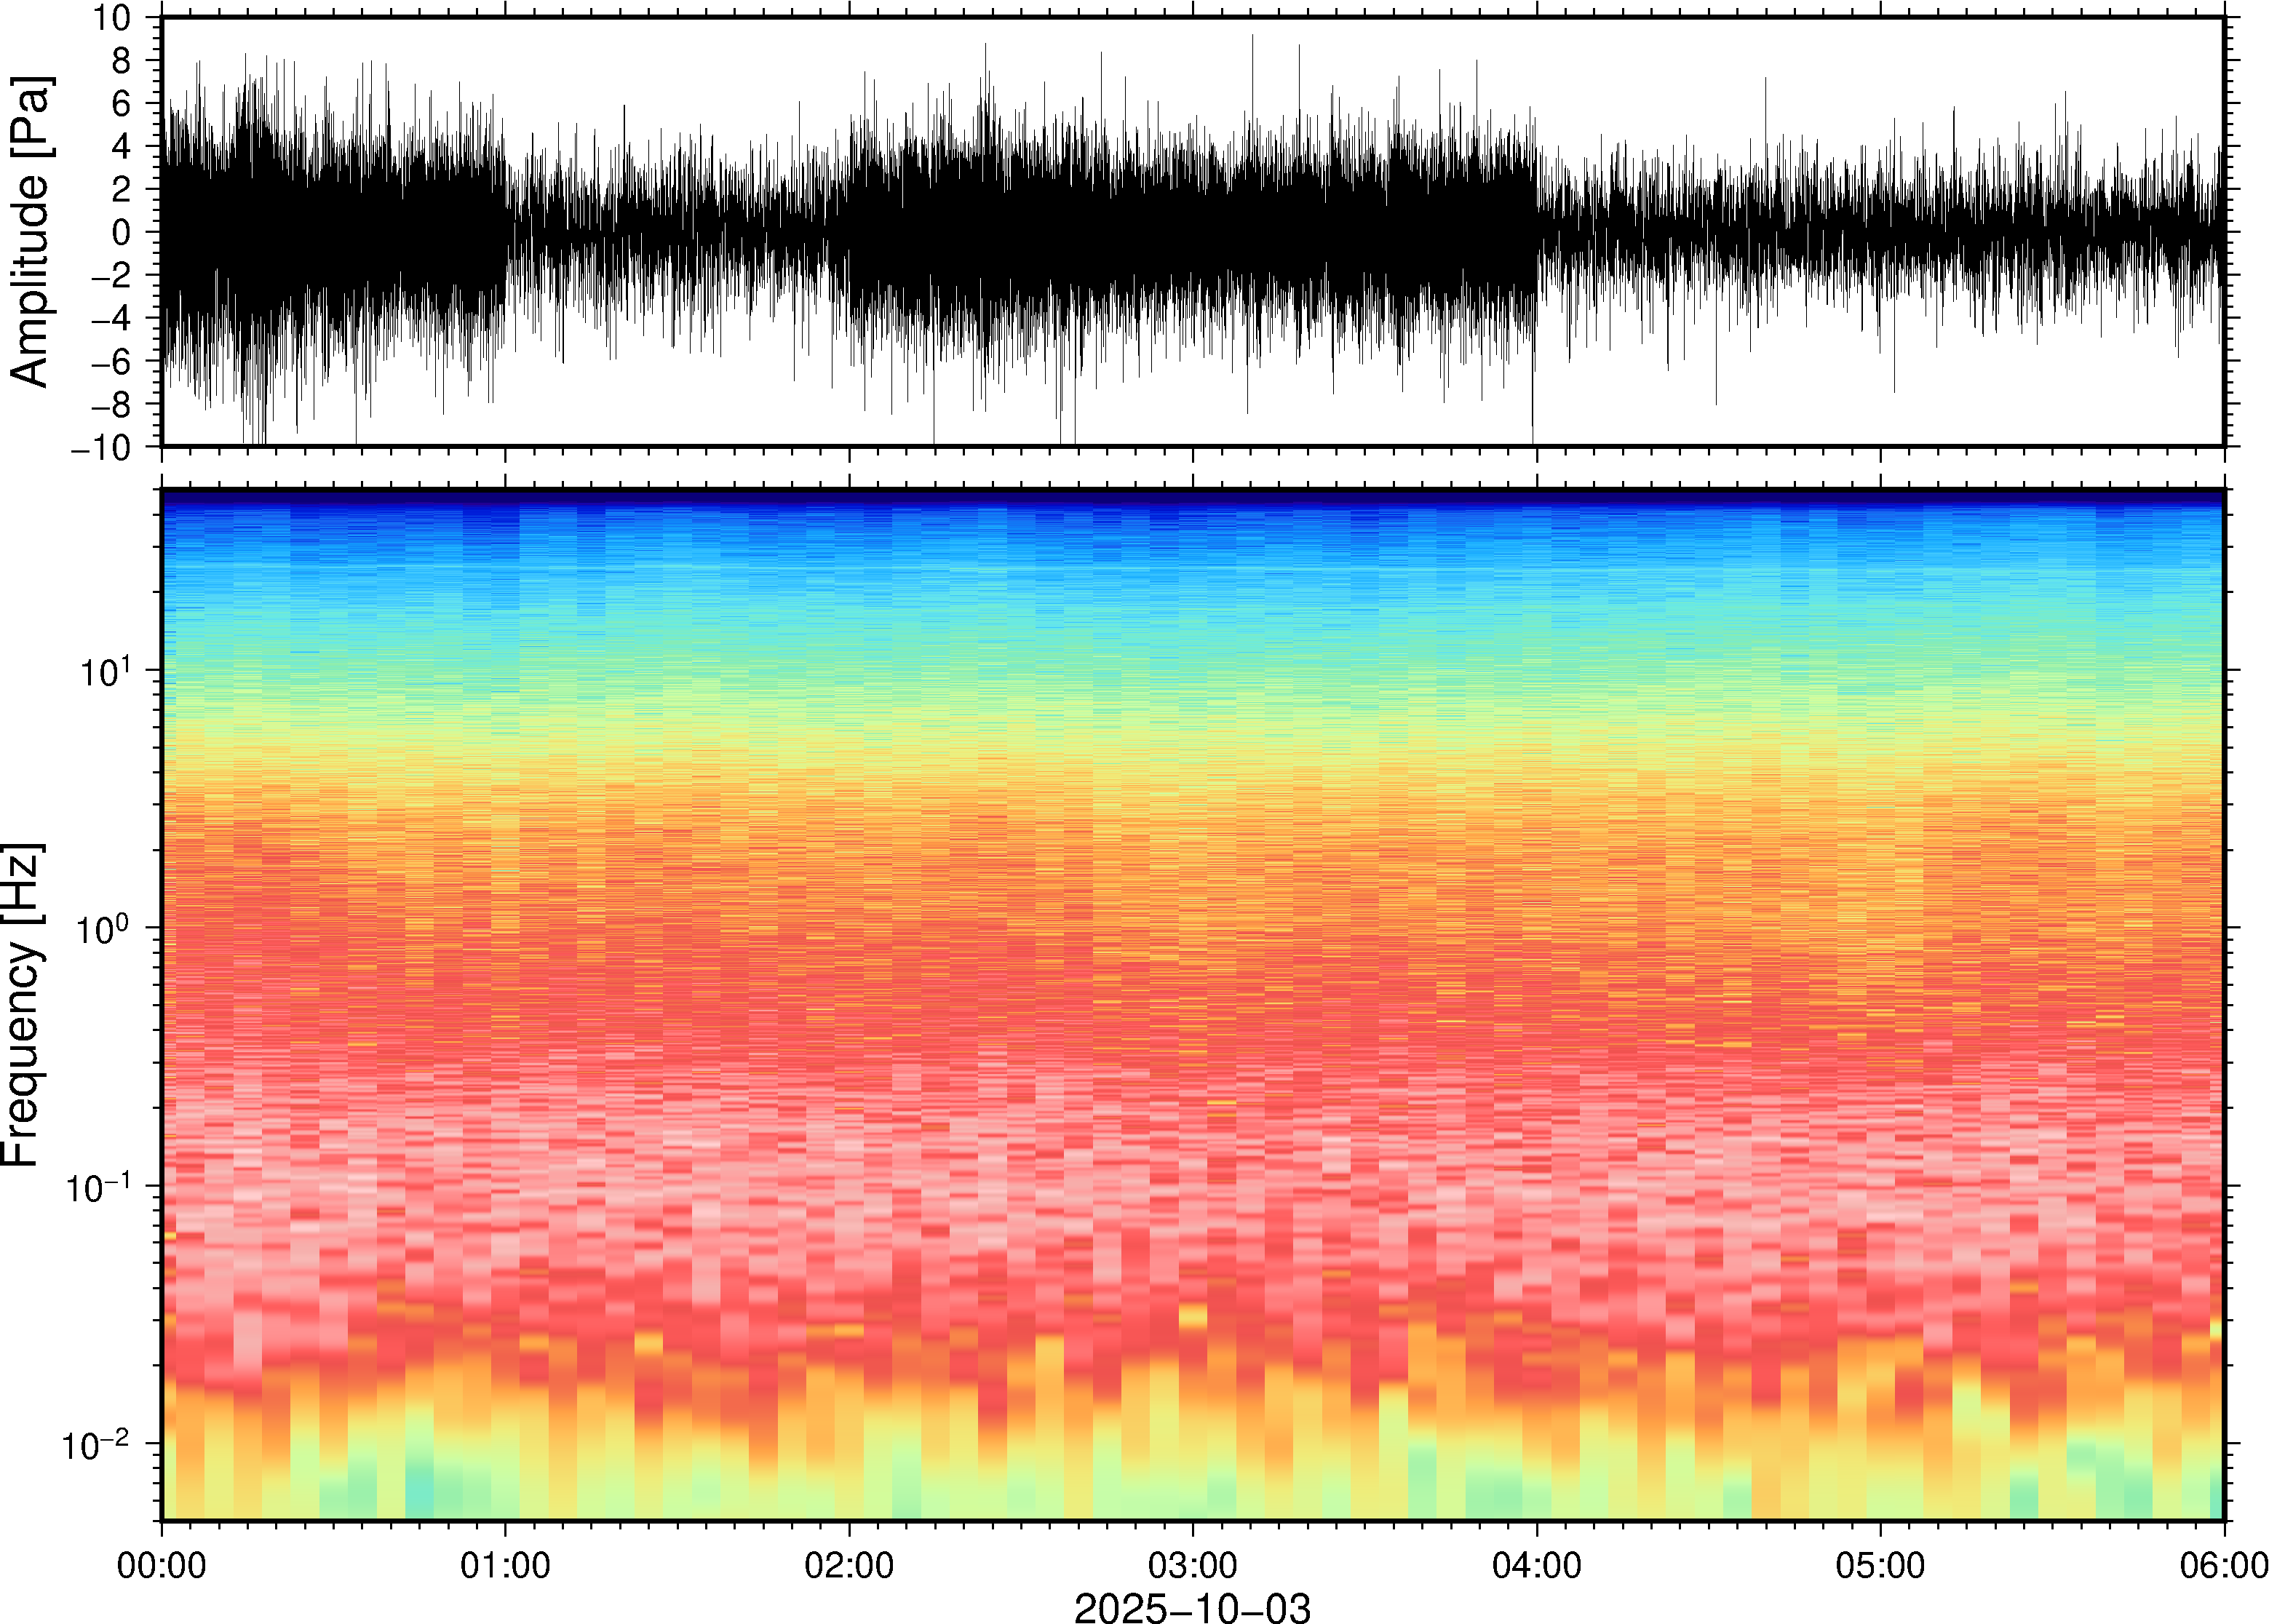Viewport: 2269px width, 1624px height.
Task: Click the 1 Hz frequency tick label
Action: click(x=104, y=929)
